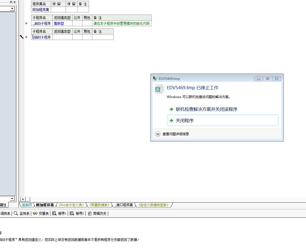The image size is (306, 252).
Task: Click the 剪辑历史 clipboard icon
Action: [90, 213]
